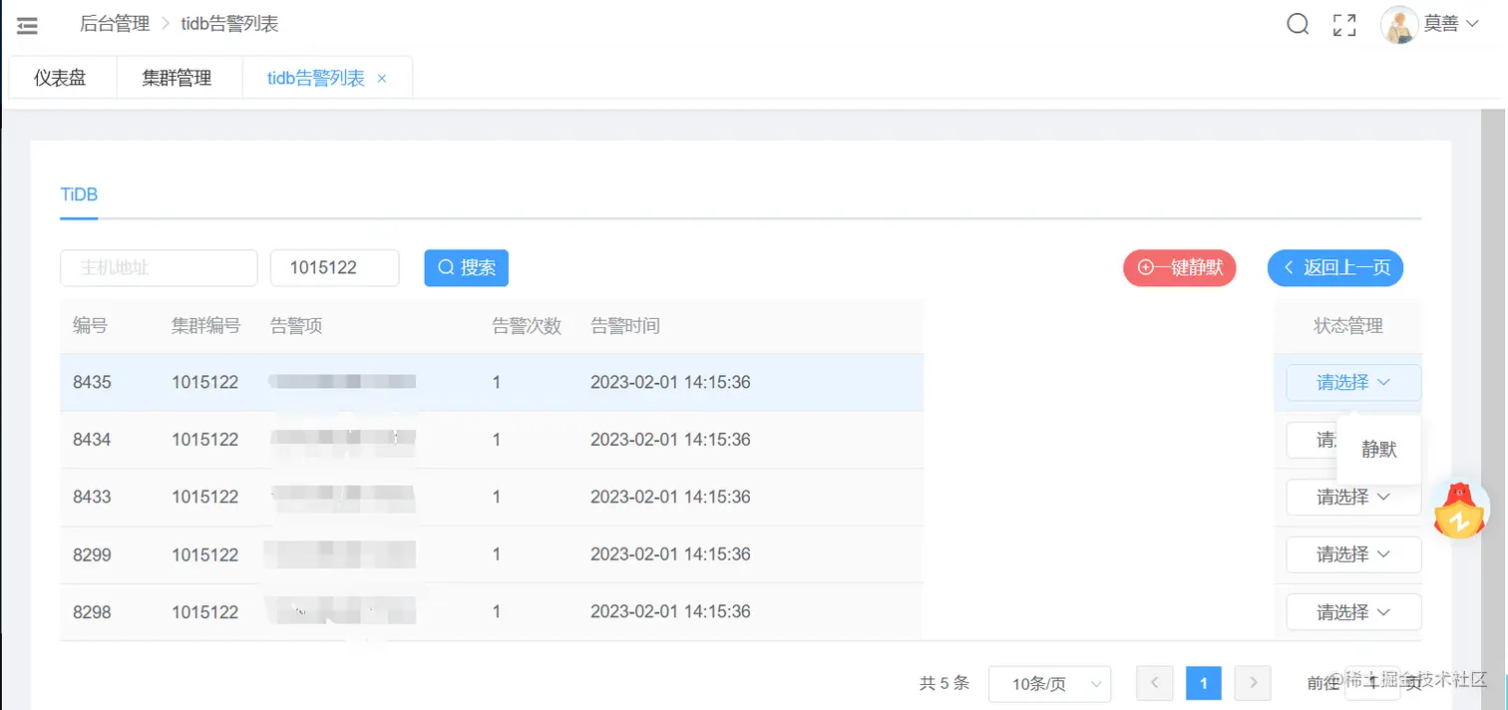Open the 请选择 dropdown for alert 8298
Image resolution: width=1508 pixels, height=710 pixels.
pos(1352,611)
